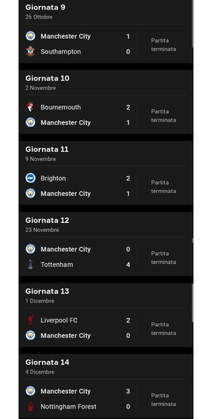
Task: Click the Manchester City badge in Giornata 14
Action: (x=31, y=391)
